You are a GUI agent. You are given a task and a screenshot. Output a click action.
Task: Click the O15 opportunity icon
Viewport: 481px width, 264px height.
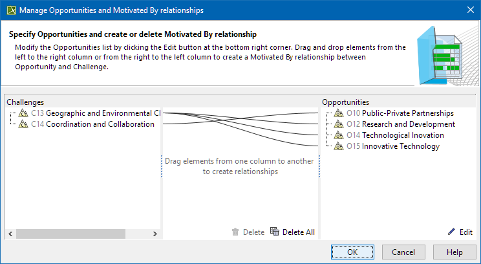pos(339,146)
